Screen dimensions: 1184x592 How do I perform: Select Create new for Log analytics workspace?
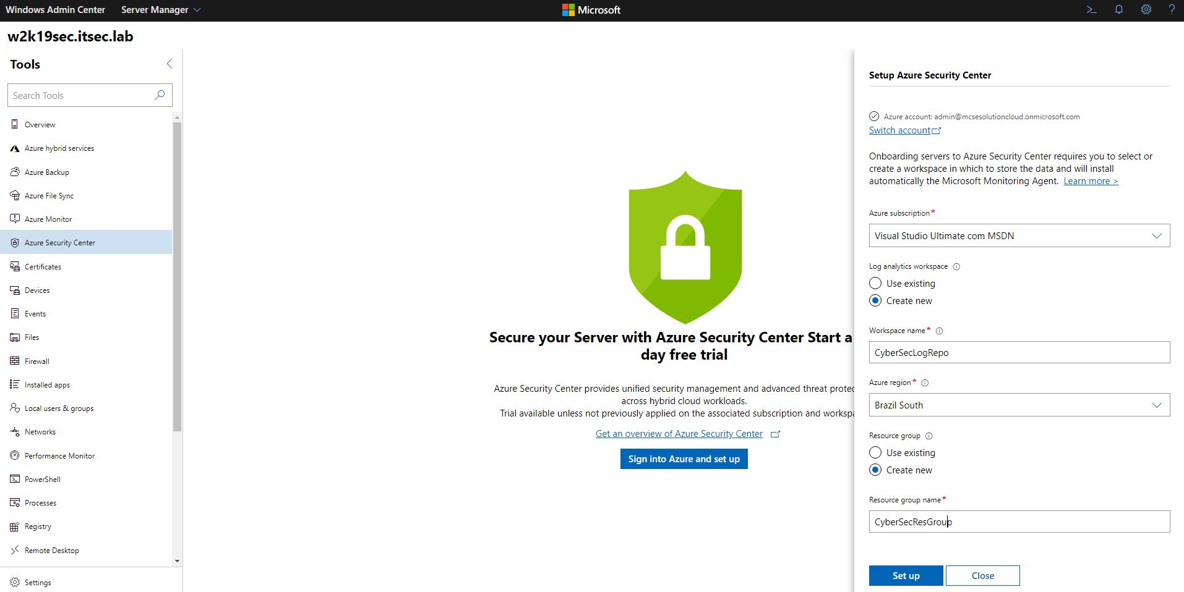pyautogui.click(x=875, y=300)
